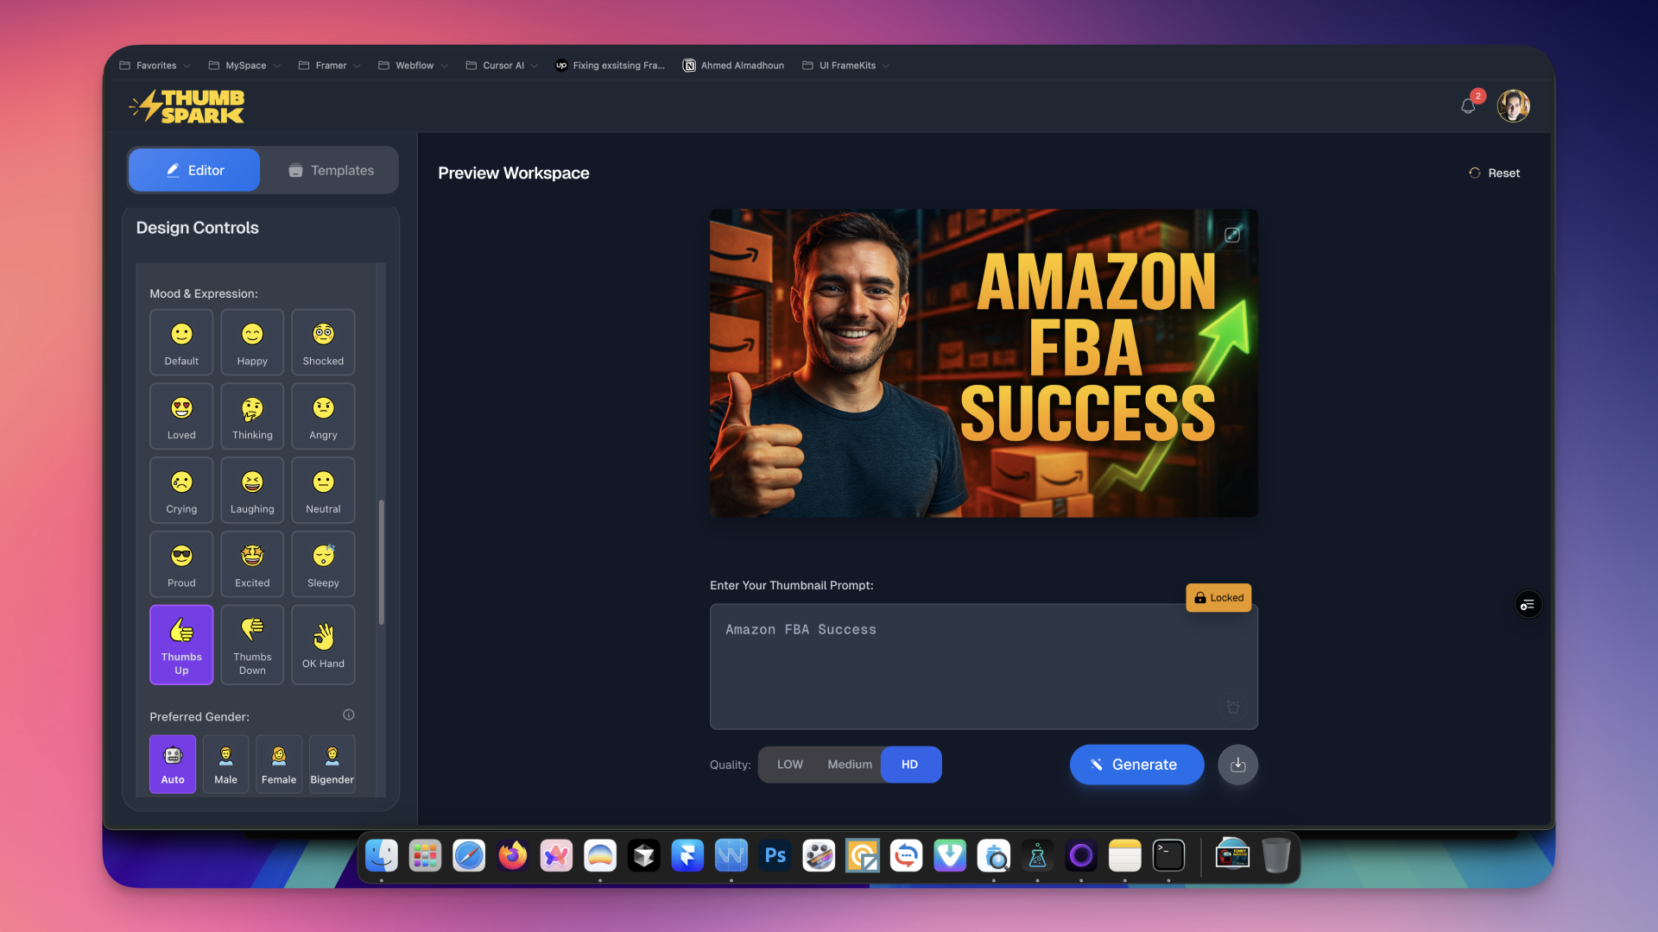1658x932 pixels.
Task: Expand the Favorites bookmarks folder
Action: pos(155,66)
